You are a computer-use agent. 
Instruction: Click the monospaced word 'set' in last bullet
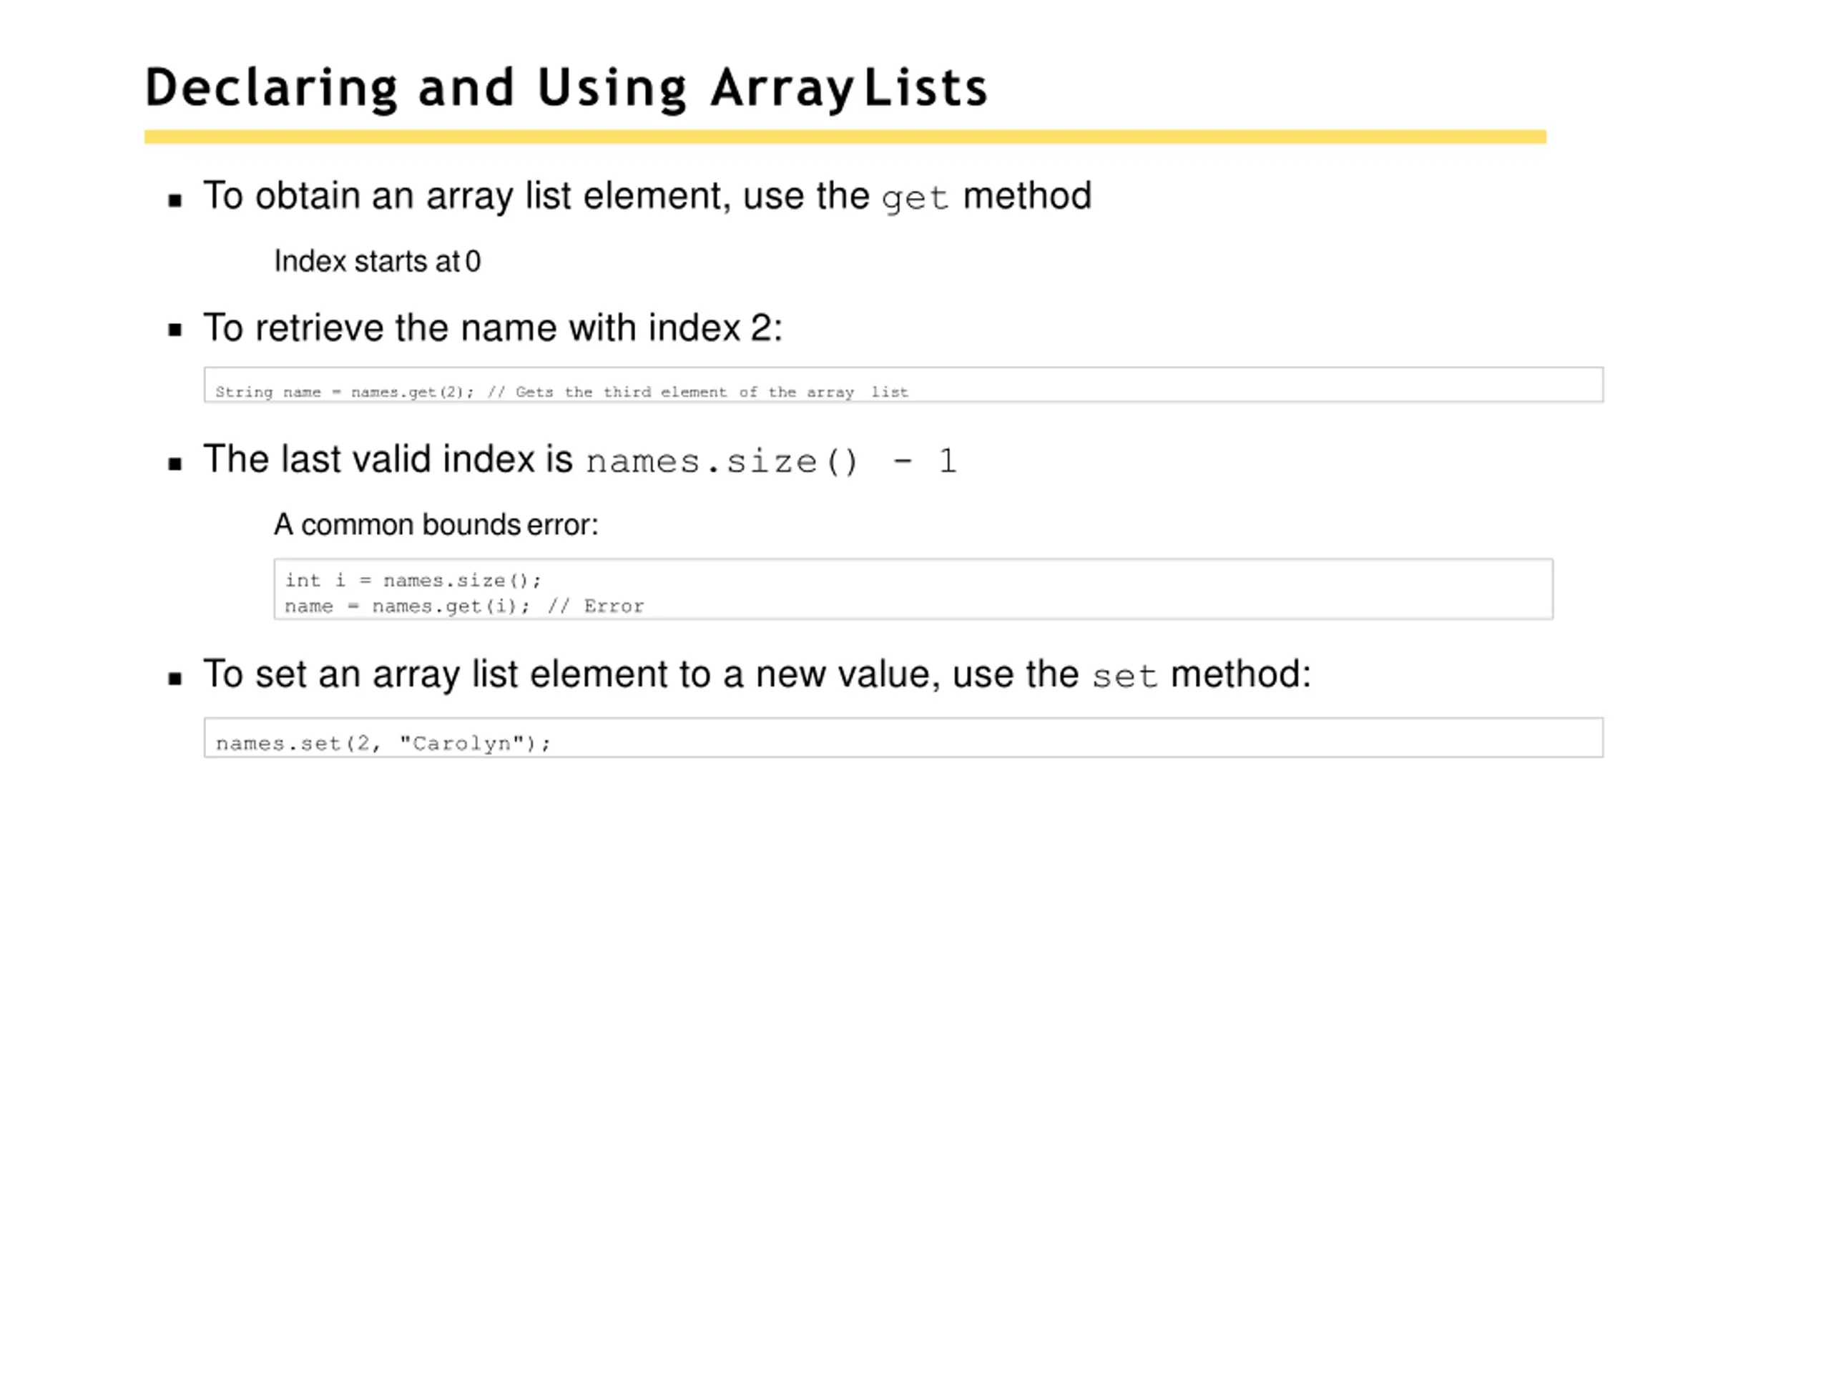click(1124, 676)
